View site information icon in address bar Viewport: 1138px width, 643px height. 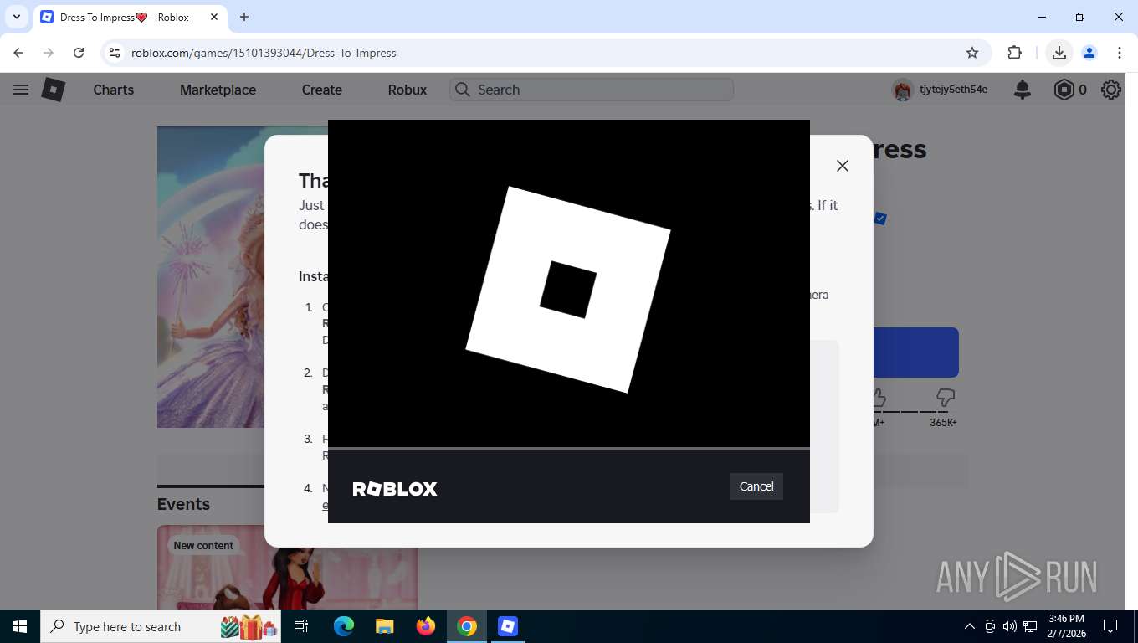(115, 53)
